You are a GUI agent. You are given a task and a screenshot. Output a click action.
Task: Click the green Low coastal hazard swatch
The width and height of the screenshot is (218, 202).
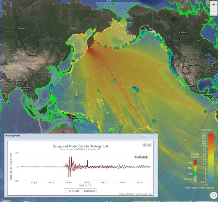click(x=195, y=174)
